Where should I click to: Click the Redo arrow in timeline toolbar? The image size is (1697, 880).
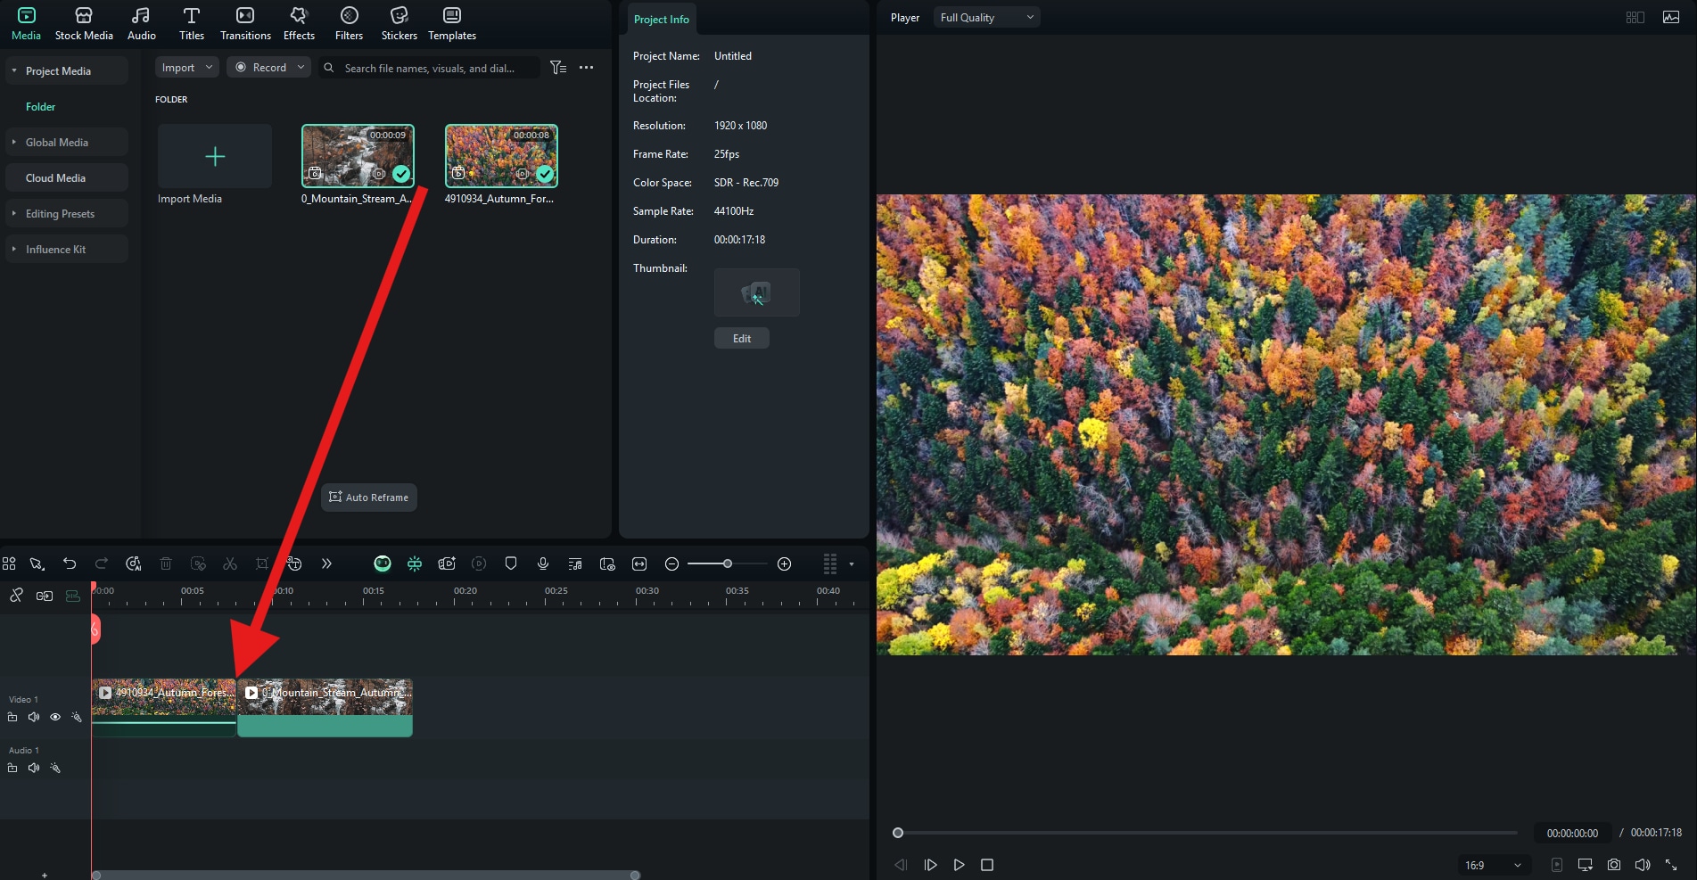pyautogui.click(x=102, y=563)
